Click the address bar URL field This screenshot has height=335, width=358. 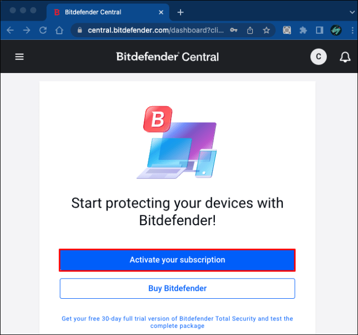(x=156, y=31)
